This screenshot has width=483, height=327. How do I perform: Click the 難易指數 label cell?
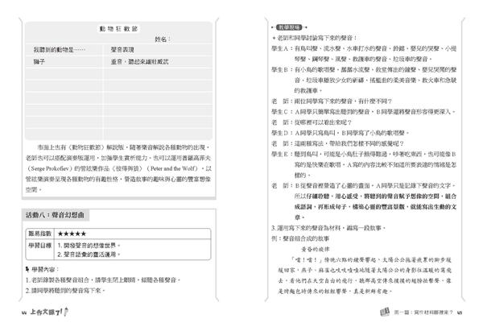(39, 234)
